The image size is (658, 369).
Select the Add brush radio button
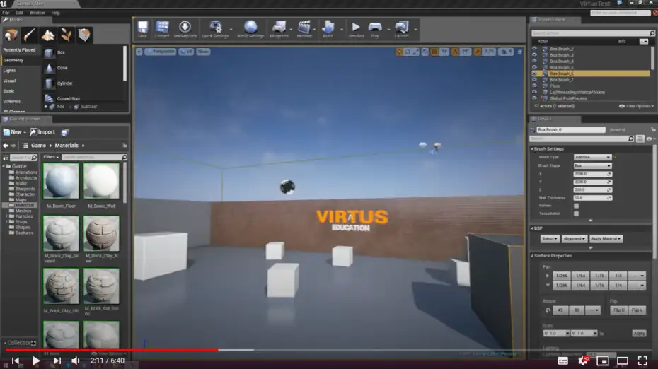(46, 107)
